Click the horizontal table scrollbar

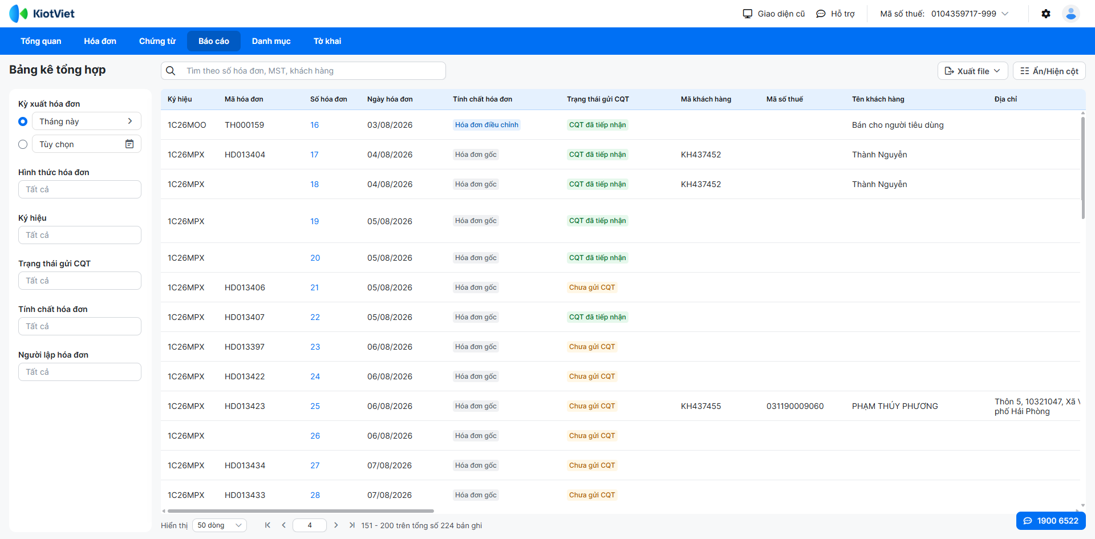[300, 511]
